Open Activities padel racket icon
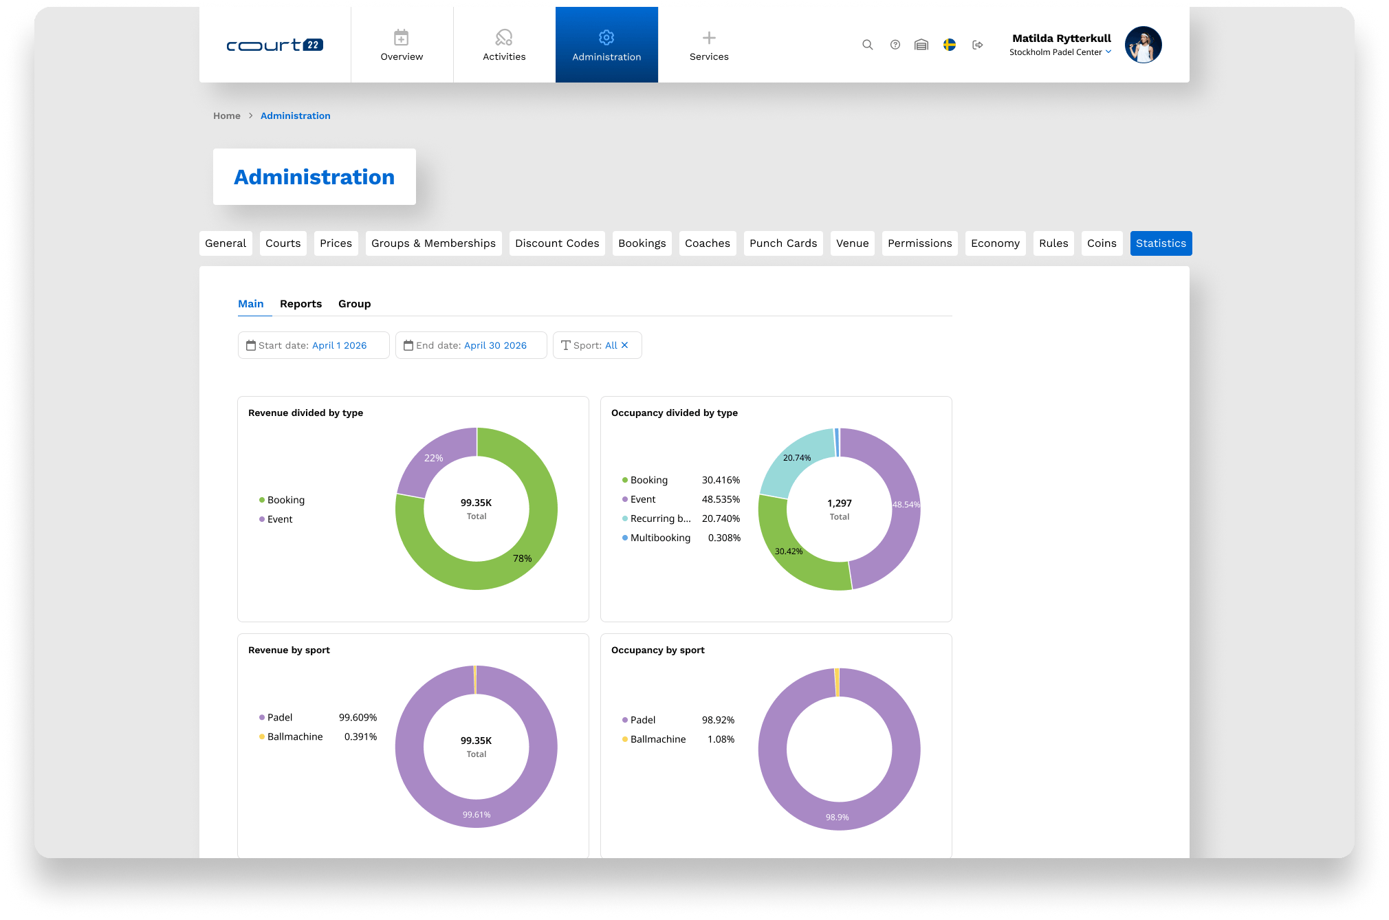Viewport: 1389px width, 920px height. pos(504,37)
